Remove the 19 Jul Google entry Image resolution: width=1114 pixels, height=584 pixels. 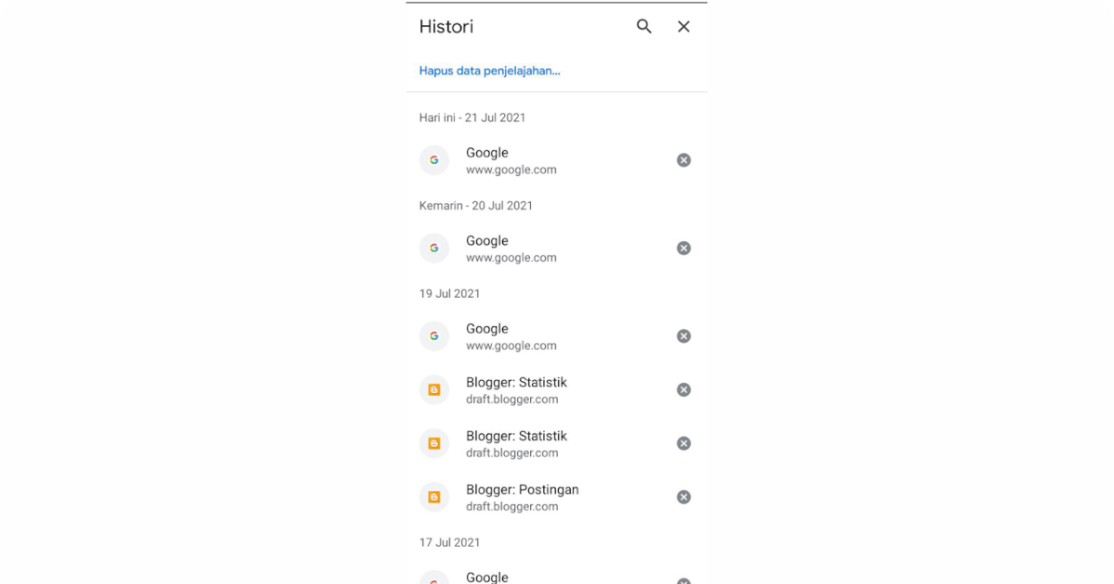coord(683,336)
